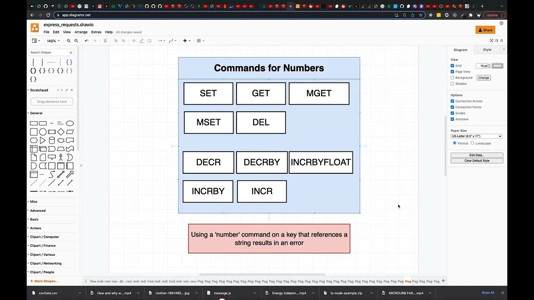Switch to the Style tab

487,50
